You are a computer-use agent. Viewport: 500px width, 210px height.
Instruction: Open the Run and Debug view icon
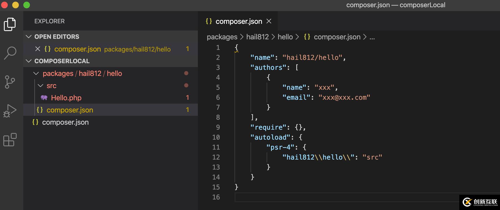click(10, 111)
